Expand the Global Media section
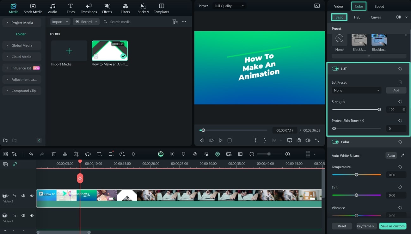This screenshot has height=234, width=411. [x=21, y=45]
